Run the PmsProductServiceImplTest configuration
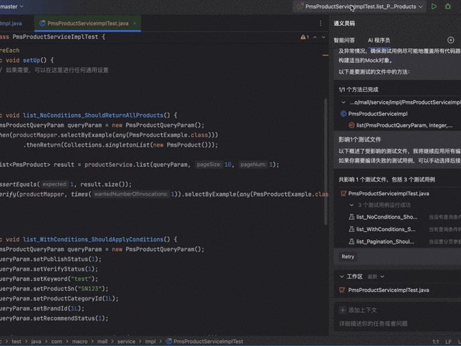Viewport: 461px width, 346px height. click(434, 6)
